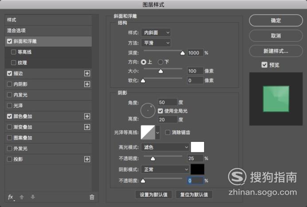Open the 样式 dropdown showing 内斜面
This screenshot has width=307, height=207.
[156, 32]
